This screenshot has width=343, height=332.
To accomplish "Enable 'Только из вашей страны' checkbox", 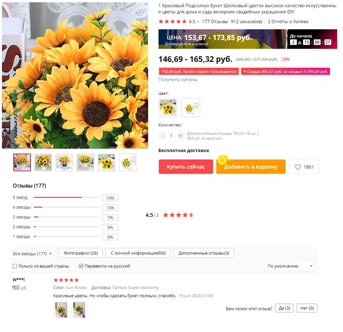I will [x=15, y=266].
